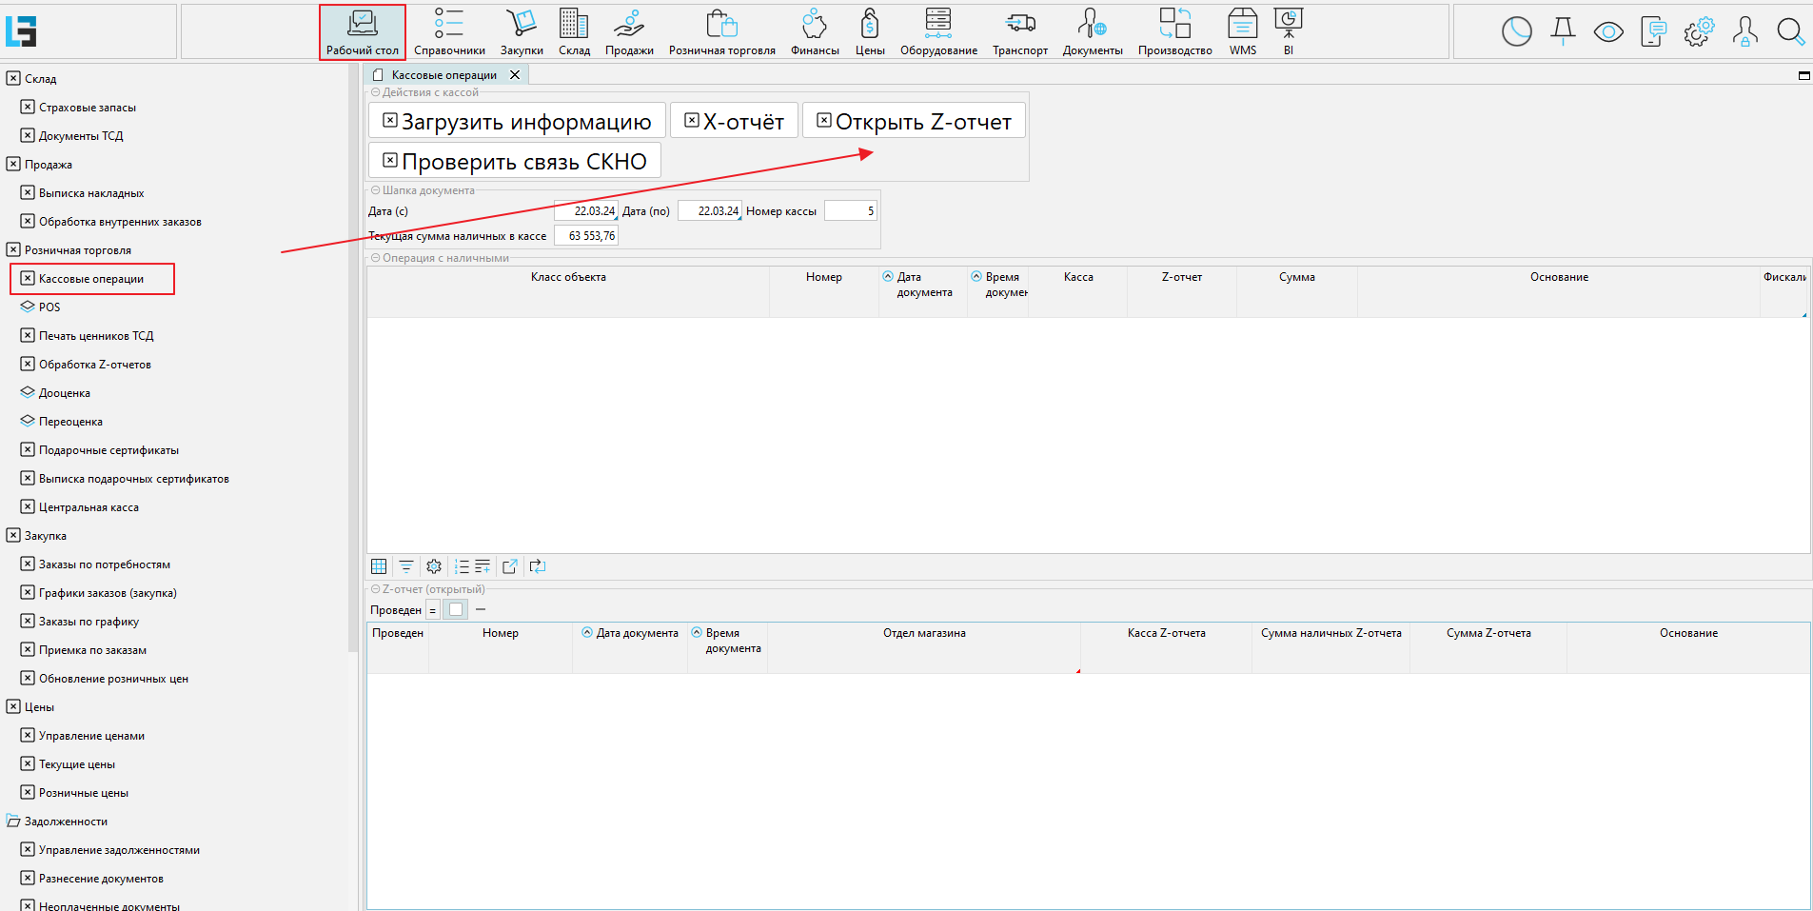The width and height of the screenshot is (1813, 911).
Task: Toggle the eye visibility icon
Action: [x=1608, y=32]
